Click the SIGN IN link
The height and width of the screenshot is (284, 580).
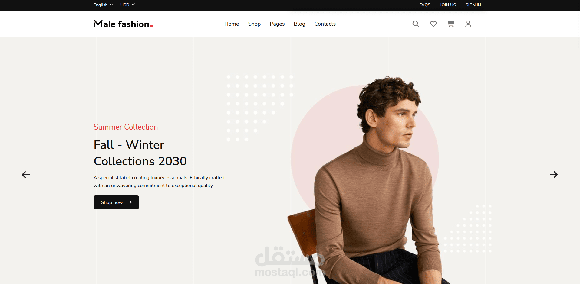473,5
